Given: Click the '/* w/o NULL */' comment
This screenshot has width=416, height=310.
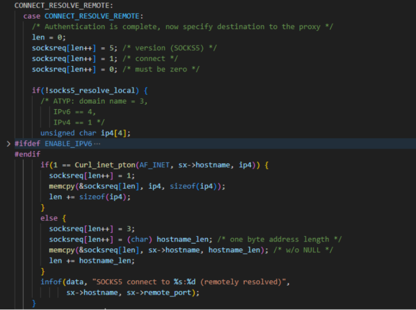Looking at the screenshot, I should coord(303,250).
